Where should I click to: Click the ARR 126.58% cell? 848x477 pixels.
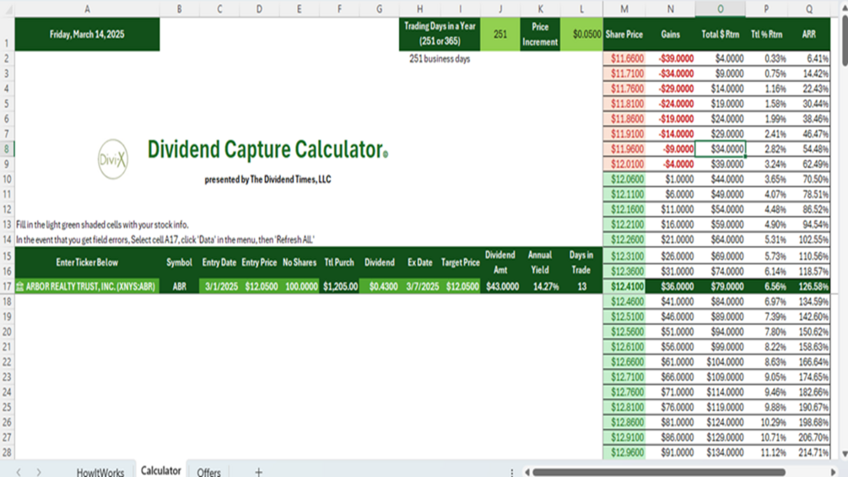(x=809, y=287)
